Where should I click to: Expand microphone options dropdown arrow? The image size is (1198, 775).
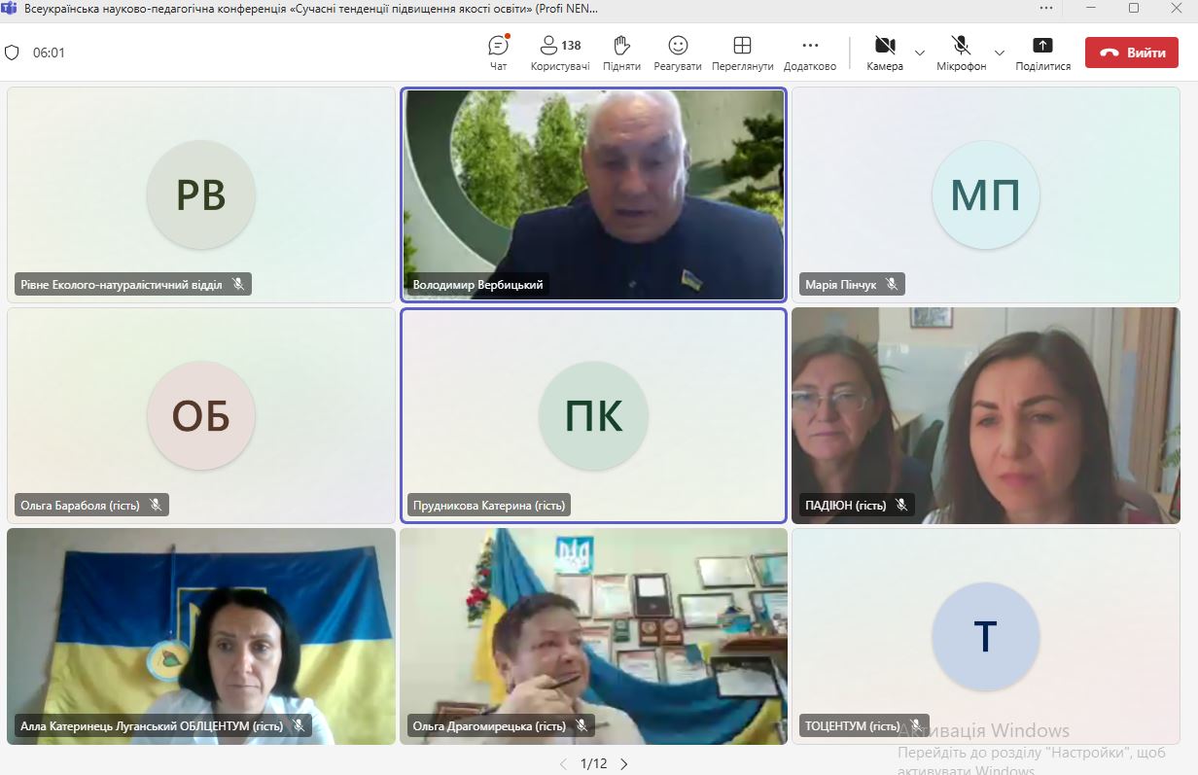(999, 53)
